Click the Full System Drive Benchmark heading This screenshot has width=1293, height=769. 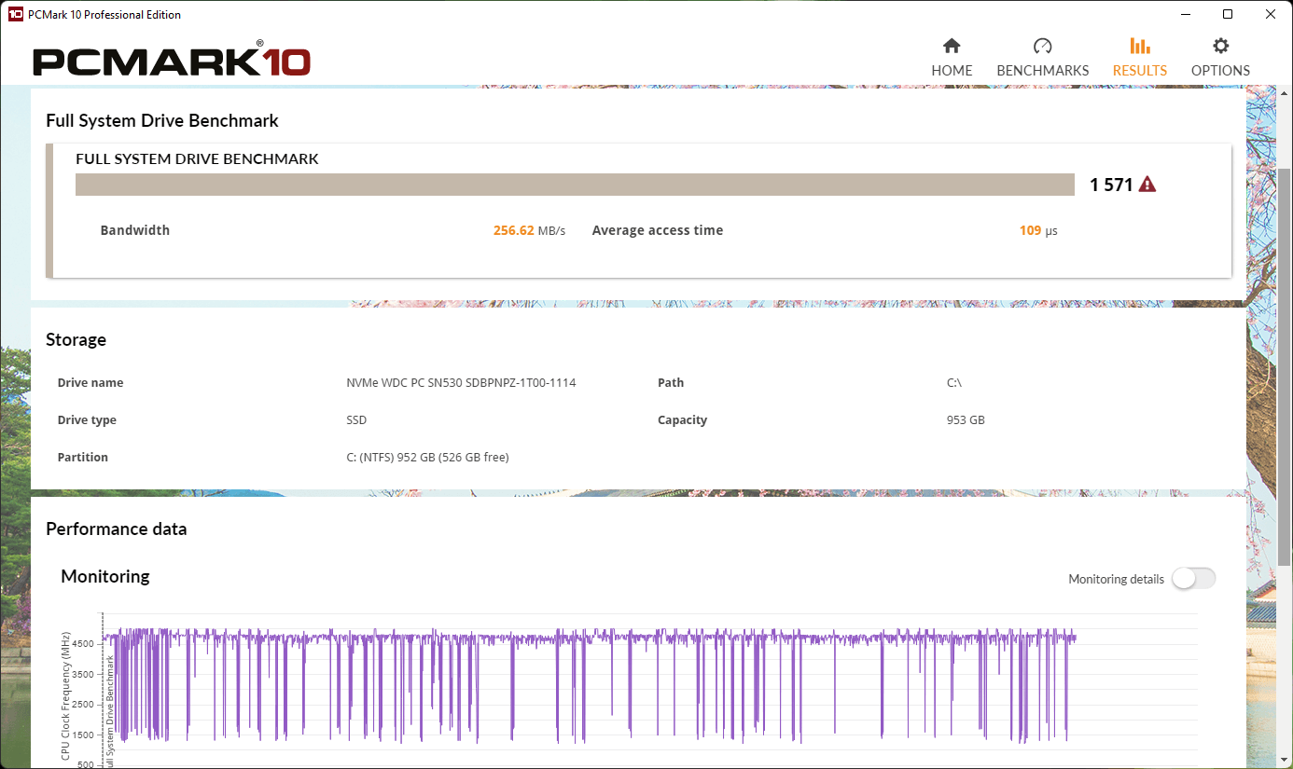tap(162, 121)
